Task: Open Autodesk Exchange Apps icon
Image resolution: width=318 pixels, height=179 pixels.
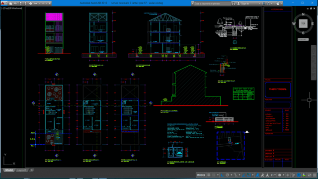Action: (x=263, y=3)
